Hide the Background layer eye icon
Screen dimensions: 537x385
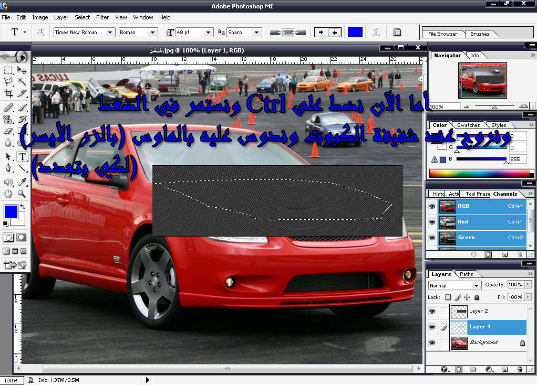click(432, 343)
